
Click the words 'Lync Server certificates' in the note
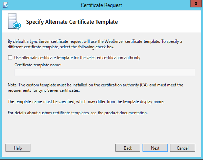tap(59, 90)
